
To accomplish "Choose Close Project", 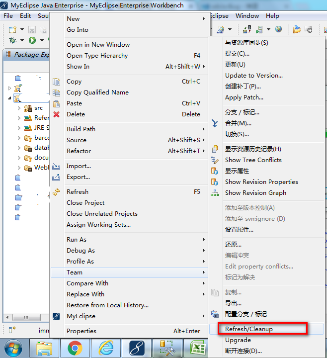I will click(129, 203).
